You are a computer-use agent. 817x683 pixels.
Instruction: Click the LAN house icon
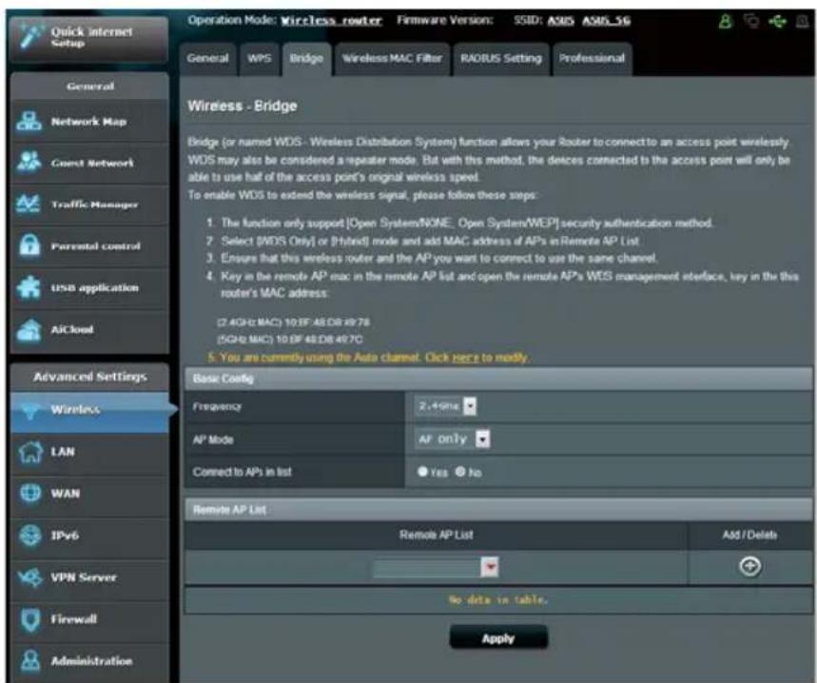coord(30,451)
